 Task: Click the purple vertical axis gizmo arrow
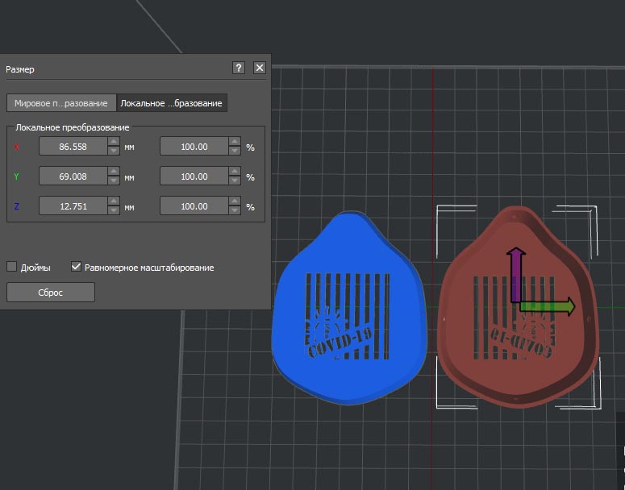click(x=515, y=270)
